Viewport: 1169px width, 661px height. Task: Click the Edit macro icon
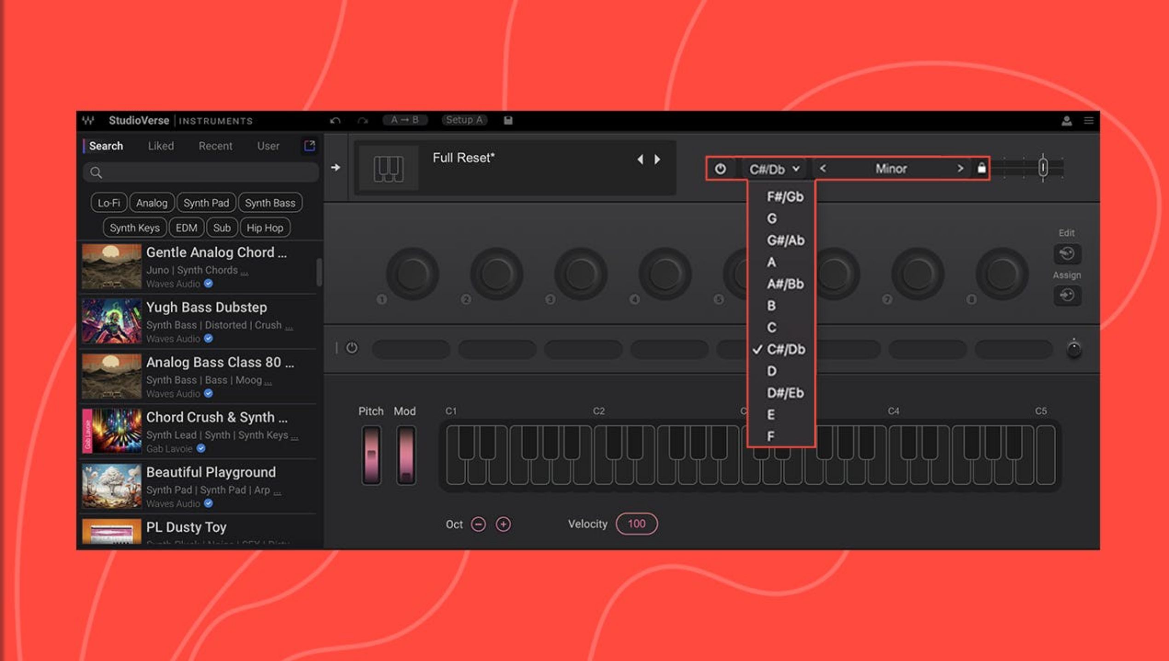[1067, 254]
